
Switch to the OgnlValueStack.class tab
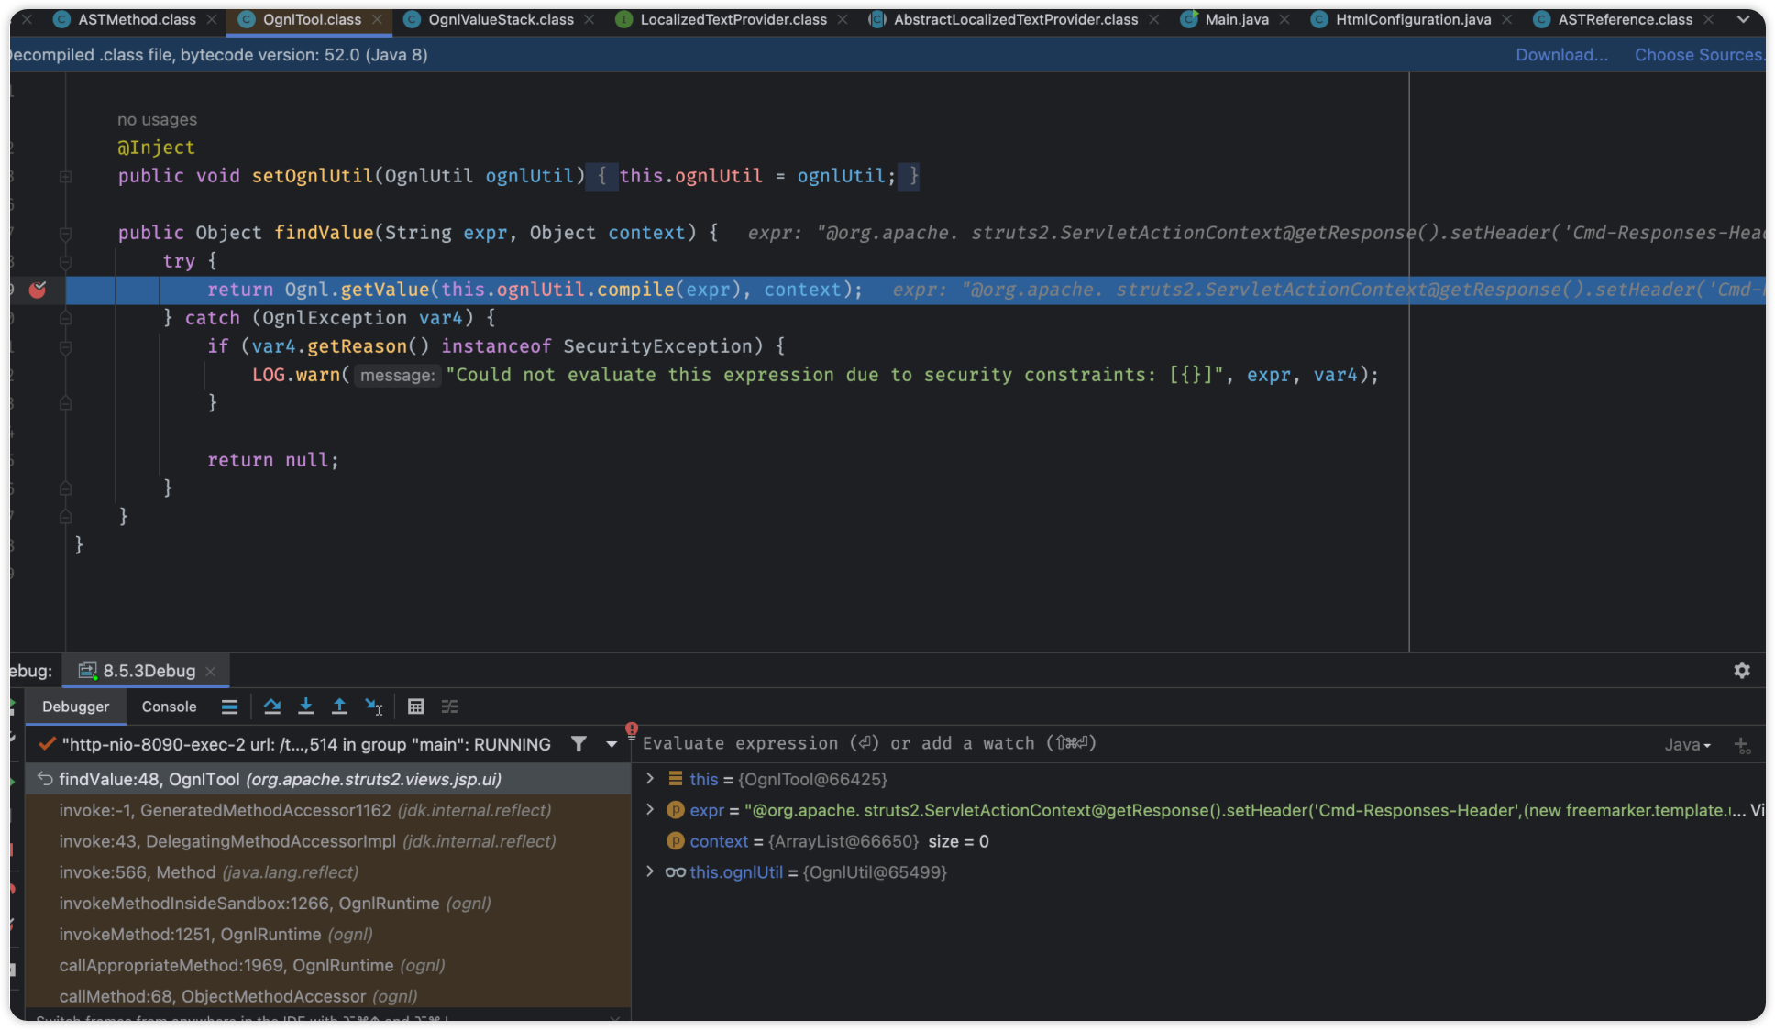point(501,19)
